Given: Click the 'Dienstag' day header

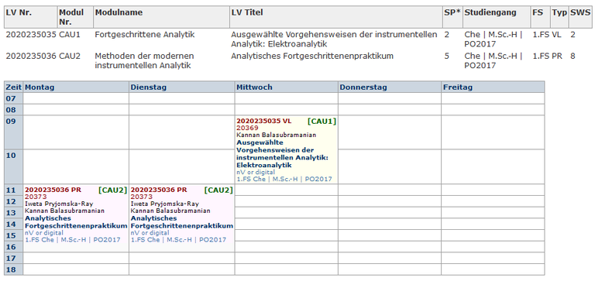Looking at the screenshot, I should 182,87.
